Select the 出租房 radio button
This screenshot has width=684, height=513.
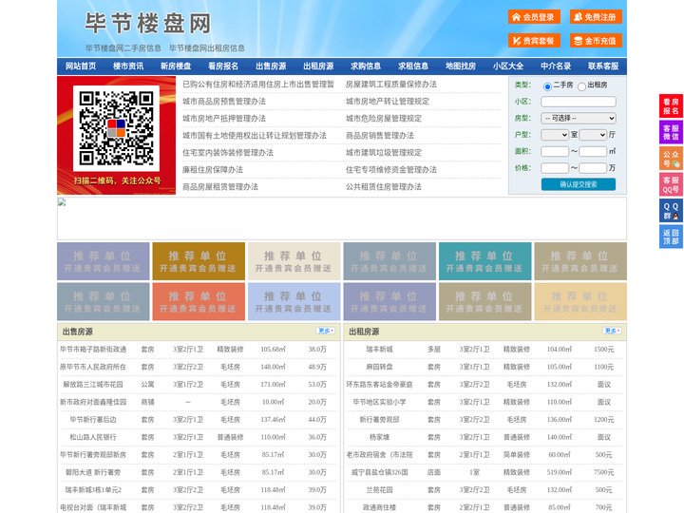point(581,86)
